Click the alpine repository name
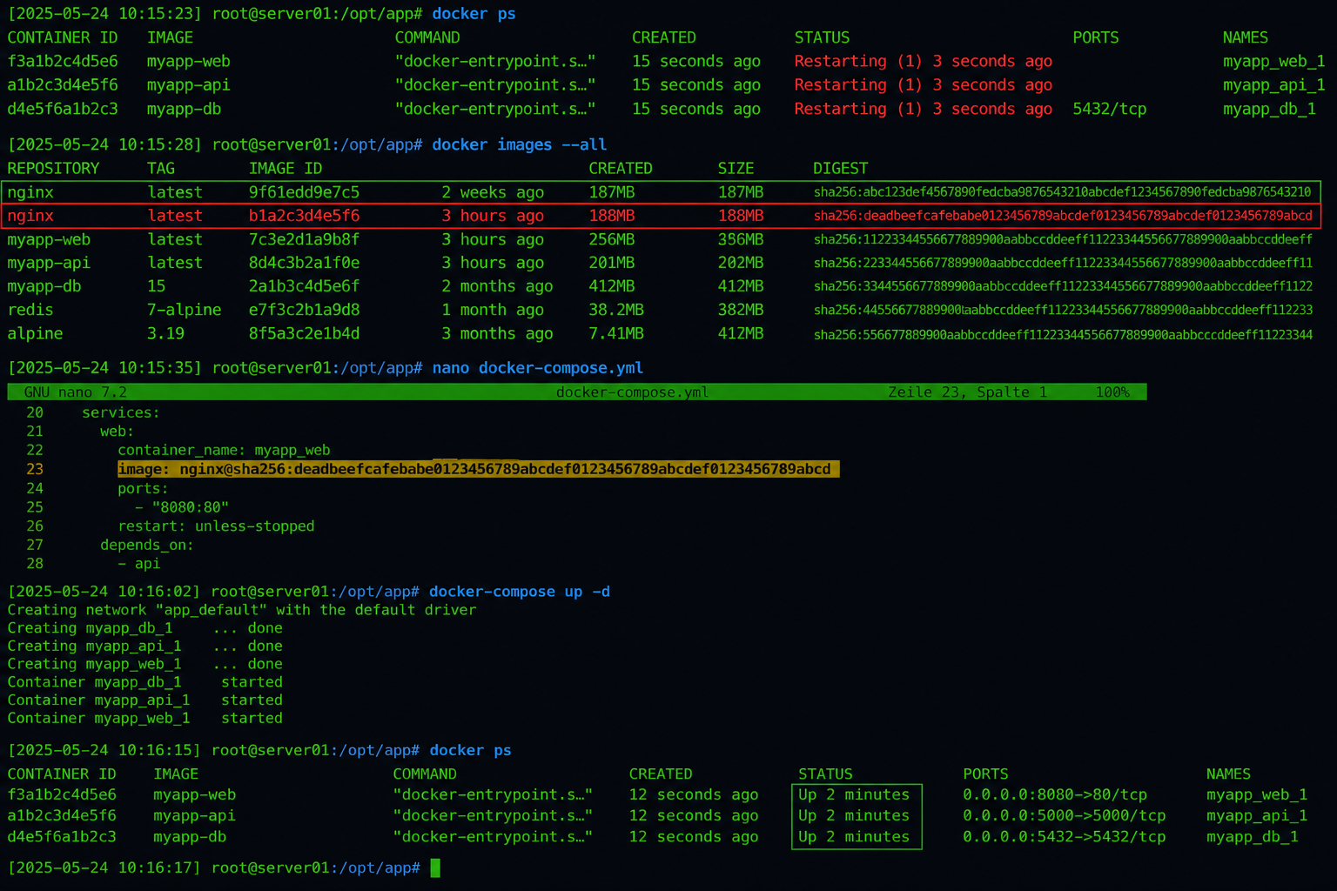This screenshot has height=891, width=1337. [x=35, y=333]
